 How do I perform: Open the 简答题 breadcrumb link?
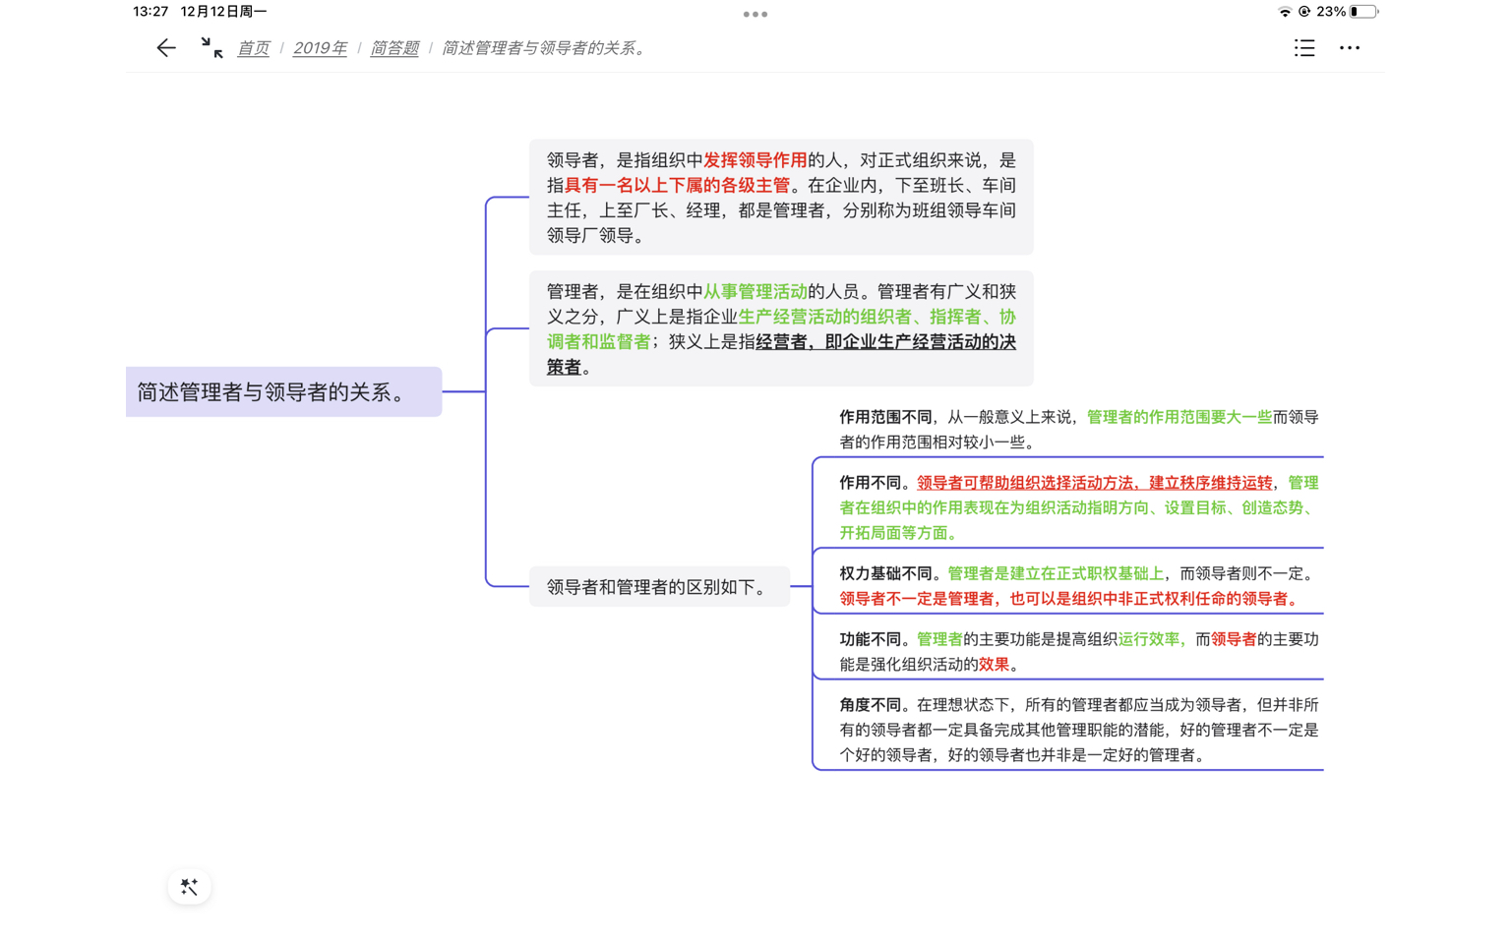[x=394, y=48]
